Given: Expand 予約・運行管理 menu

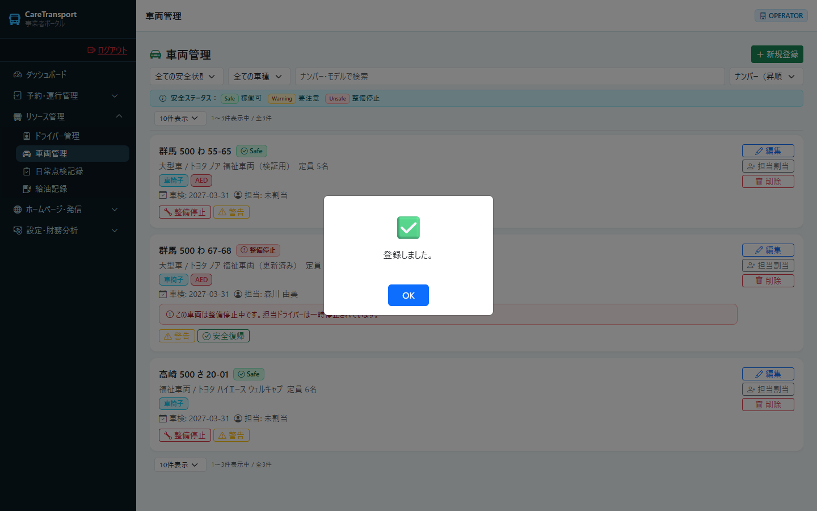Looking at the screenshot, I should (68, 95).
